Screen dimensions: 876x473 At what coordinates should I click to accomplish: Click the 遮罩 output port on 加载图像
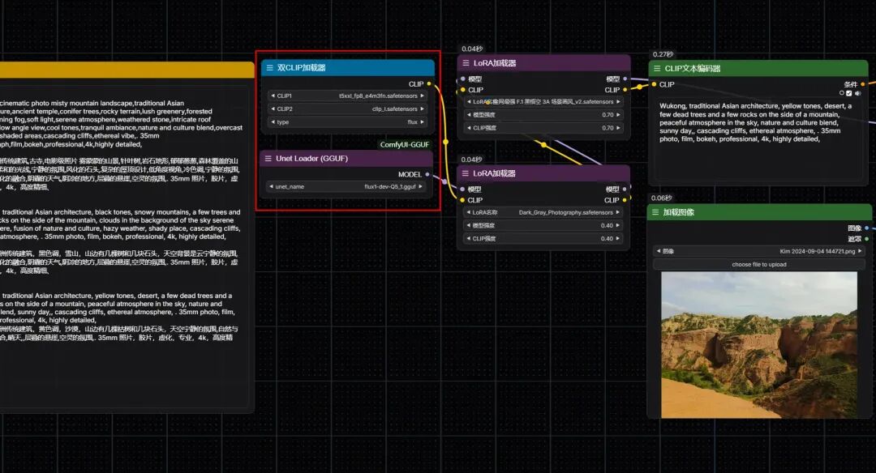click(866, 239)
